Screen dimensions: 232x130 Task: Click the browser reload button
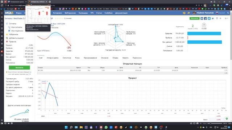click(x=2, y=5)
